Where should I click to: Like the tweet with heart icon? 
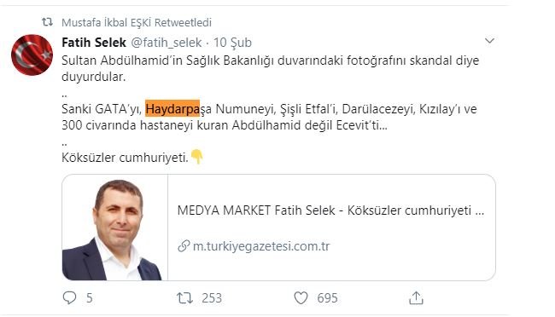coord(301,298)
